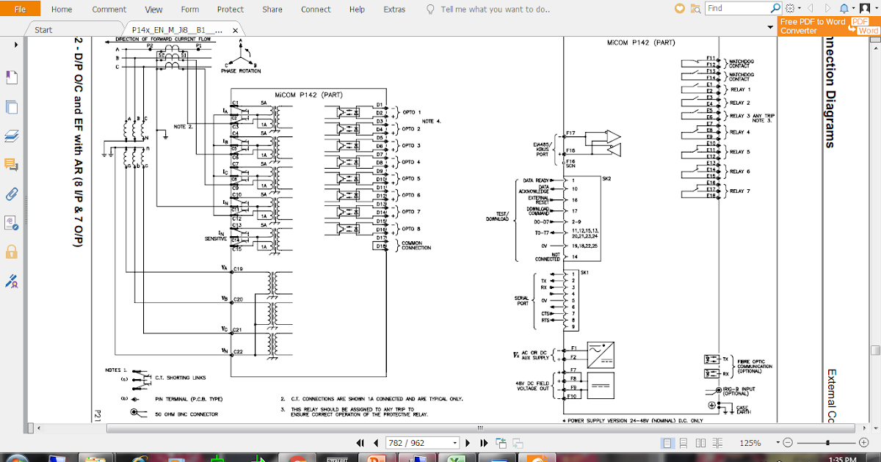Click the Favorites heart icon in toolbar

click(x=679, y=8)
